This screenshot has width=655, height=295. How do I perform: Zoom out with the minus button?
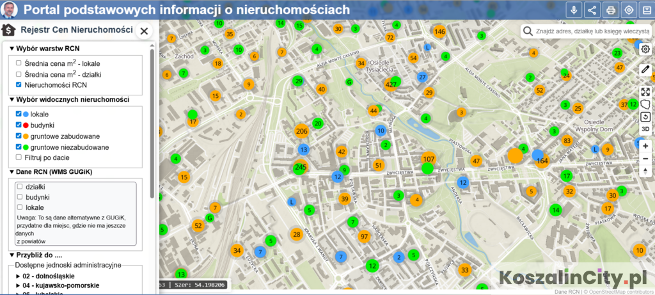pyautogui.click(x=645, y=159)
